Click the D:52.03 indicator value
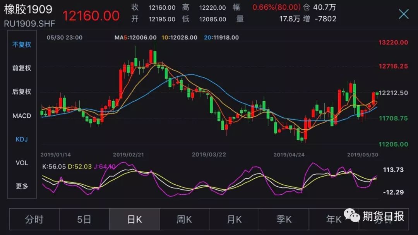 (x=80, y=166)
